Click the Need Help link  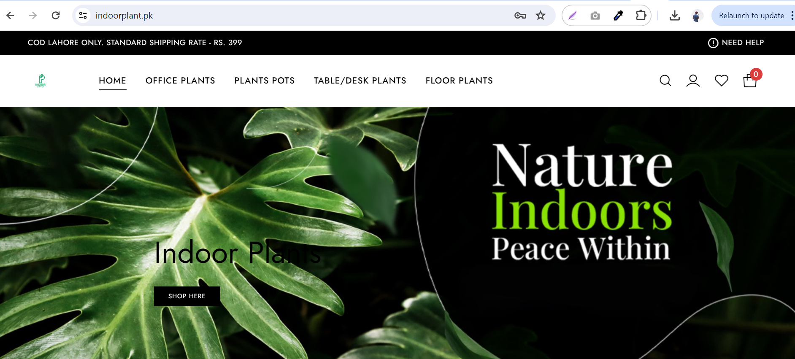(x=736, y=43)
